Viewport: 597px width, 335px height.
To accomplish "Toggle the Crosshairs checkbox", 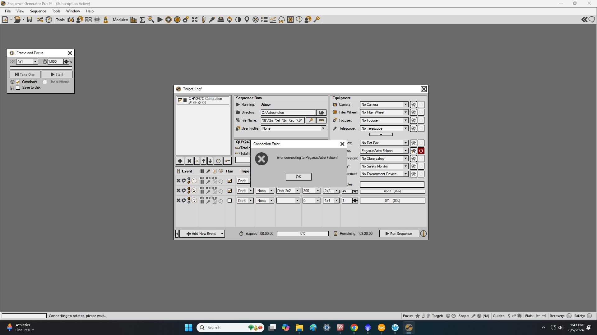I will click(18, 82).
